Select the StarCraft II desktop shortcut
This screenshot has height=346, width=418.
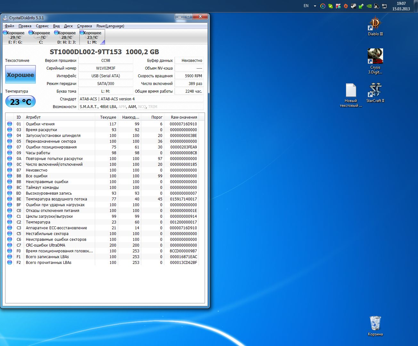click(375, 93)
